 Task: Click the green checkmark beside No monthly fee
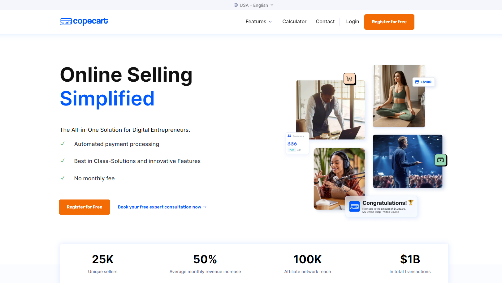(63, 178)
